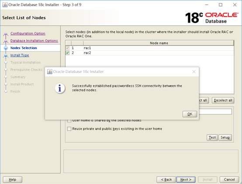Toggle User home is shared checkbox

pos(69,121)
